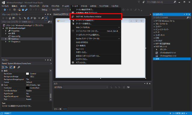The width and height of the screenshot is (192, 115).
Task: Switch Properties panel to Alphabetical sort
Action: point(7,67)
